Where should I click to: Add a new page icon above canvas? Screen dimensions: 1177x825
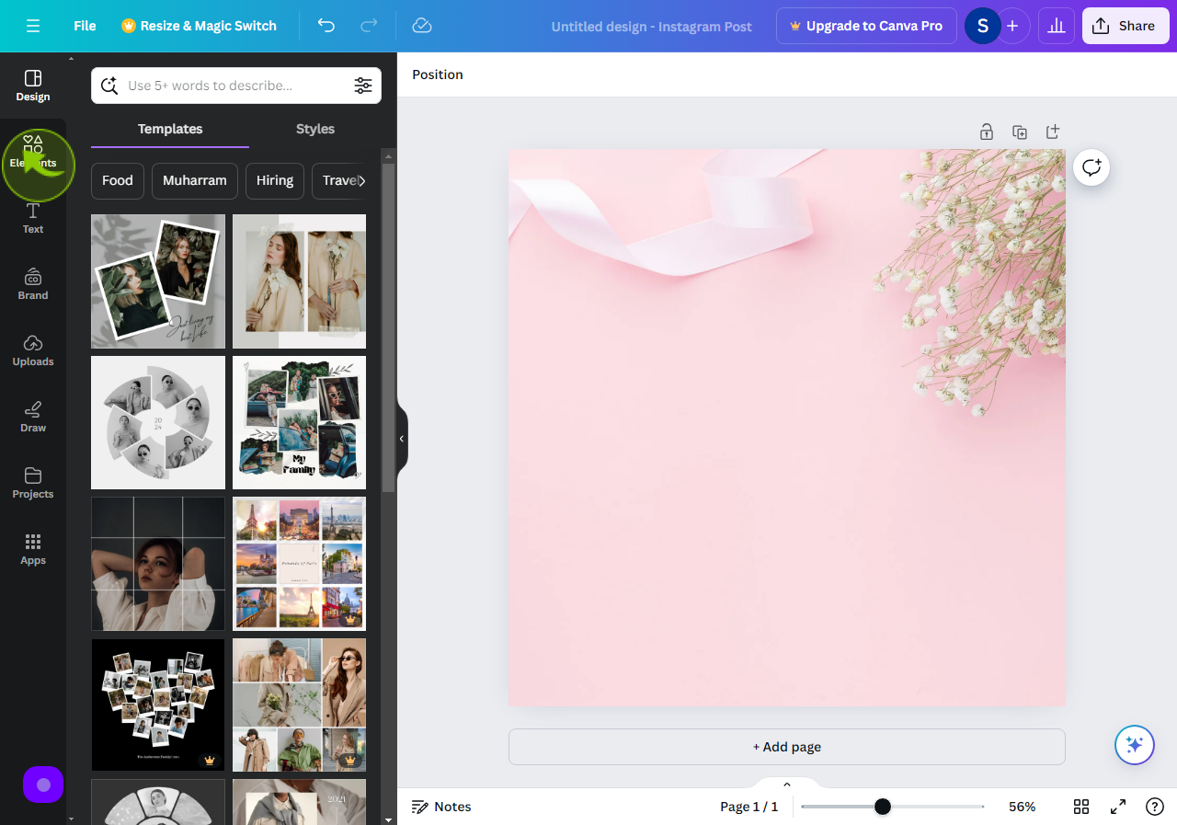[1053, 132]
